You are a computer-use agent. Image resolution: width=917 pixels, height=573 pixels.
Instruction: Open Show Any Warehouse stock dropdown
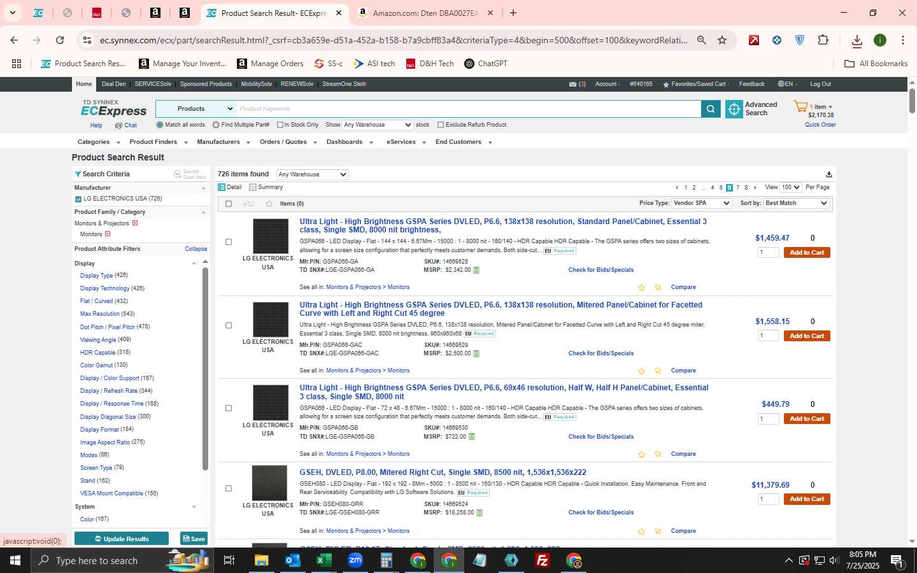(378, 125)
